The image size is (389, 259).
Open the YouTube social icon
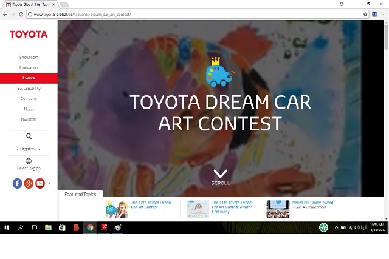[x=40, y=183]
